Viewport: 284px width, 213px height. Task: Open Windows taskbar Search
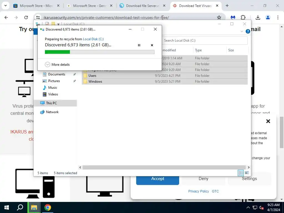click(20, 207)
